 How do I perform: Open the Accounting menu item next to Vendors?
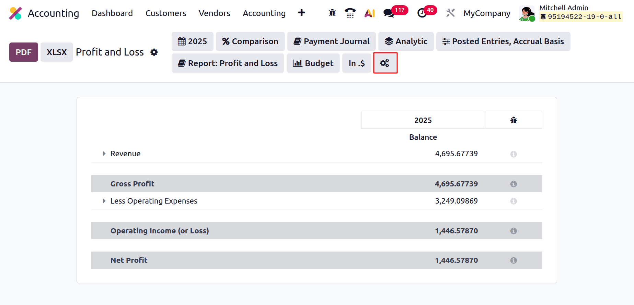[x=264, y=13]
